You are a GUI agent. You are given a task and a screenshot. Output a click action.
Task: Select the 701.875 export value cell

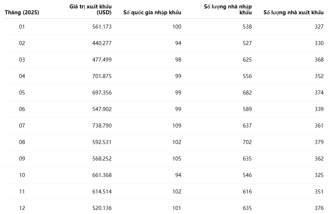102,76
